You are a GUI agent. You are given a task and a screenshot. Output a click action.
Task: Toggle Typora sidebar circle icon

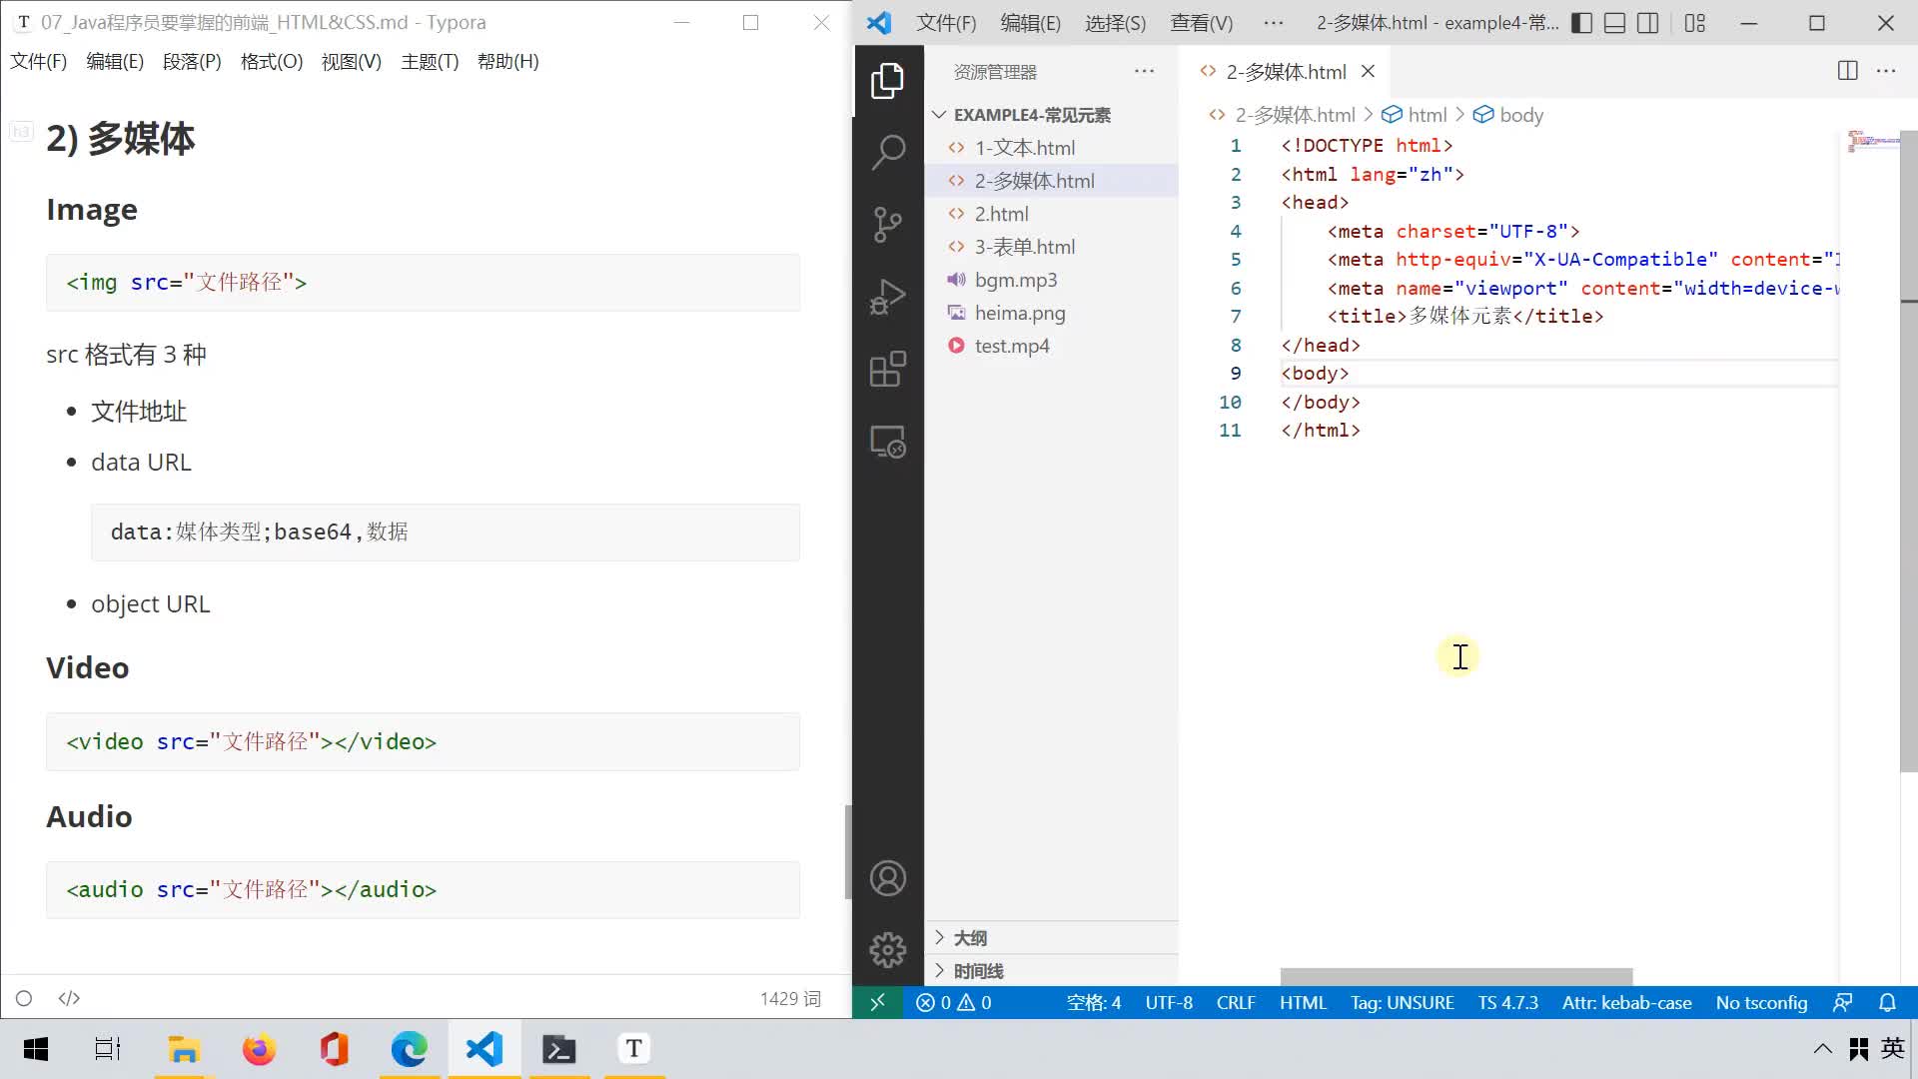(24, 998)
